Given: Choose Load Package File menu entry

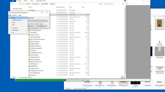Looking at the screenshot, I should [x=18, y=20].
